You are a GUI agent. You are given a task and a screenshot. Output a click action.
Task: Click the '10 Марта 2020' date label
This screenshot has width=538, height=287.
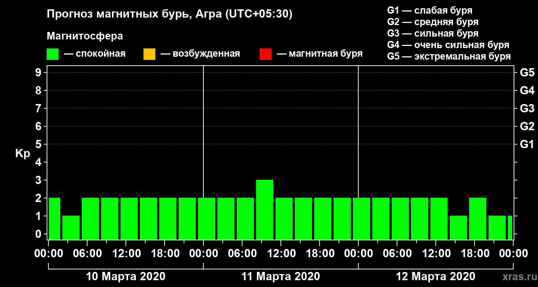pyautogui.click(x=126, y=277)
